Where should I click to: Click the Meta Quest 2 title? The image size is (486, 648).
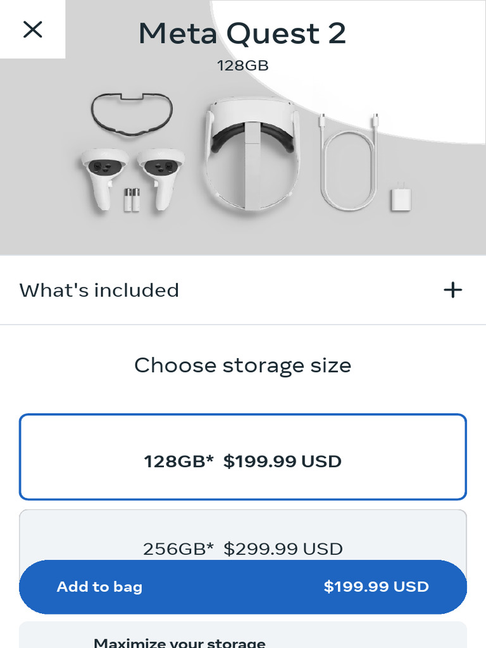tap(242, 34)
